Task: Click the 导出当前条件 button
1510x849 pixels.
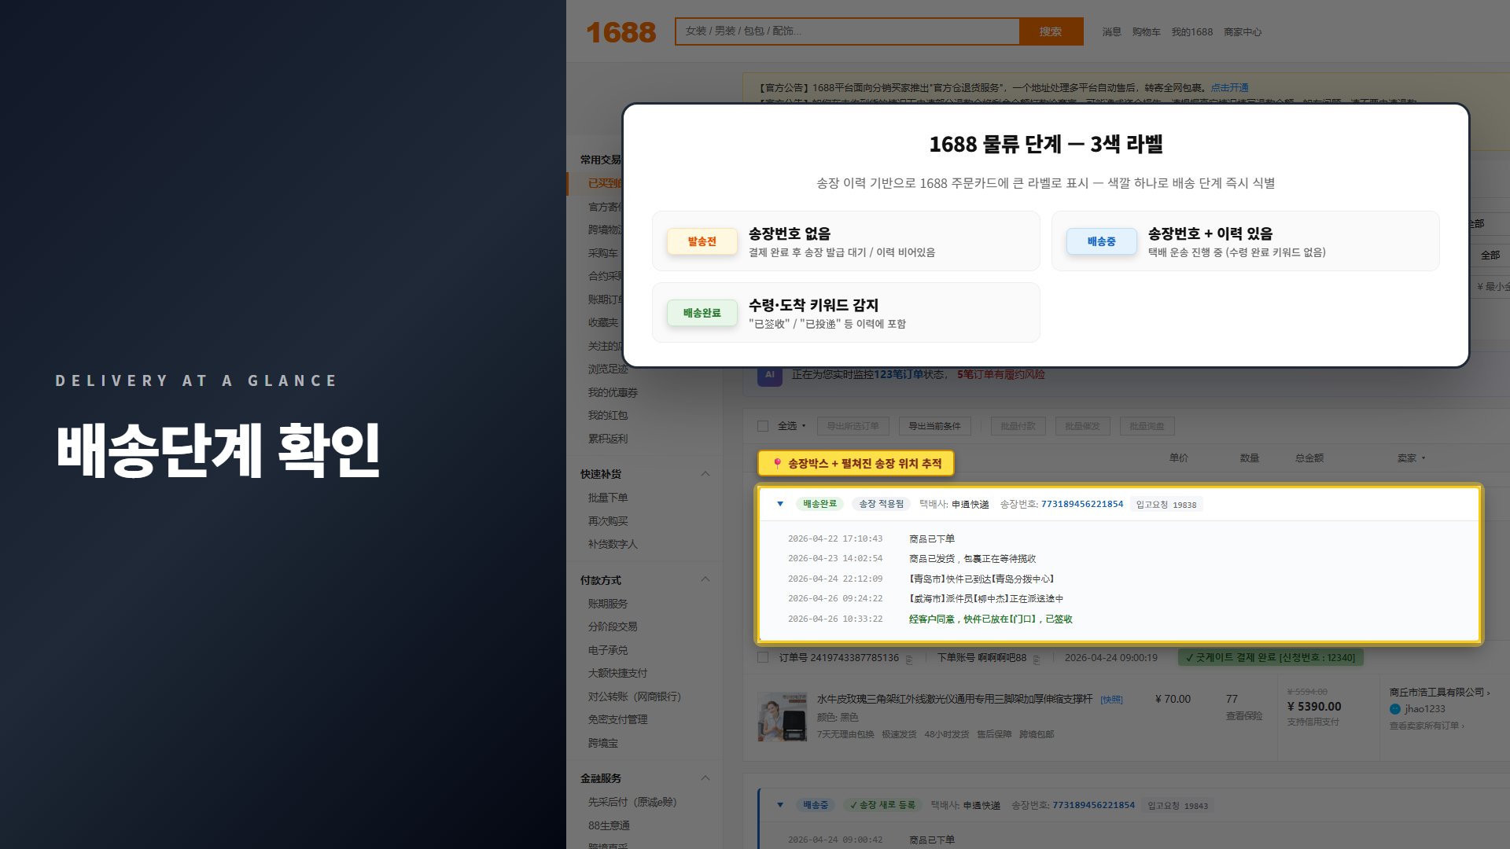Action: (934, 426)
